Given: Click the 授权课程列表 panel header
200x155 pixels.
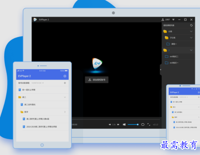Looking at the screenshot, I should click(x=169, y=25).
